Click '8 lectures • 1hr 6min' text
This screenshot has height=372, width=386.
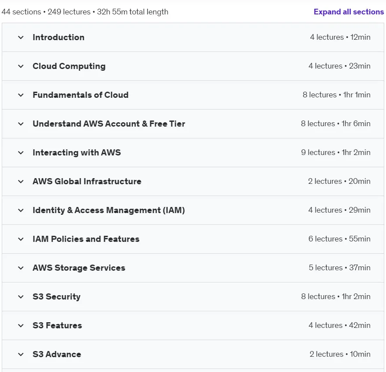point(336,124)
